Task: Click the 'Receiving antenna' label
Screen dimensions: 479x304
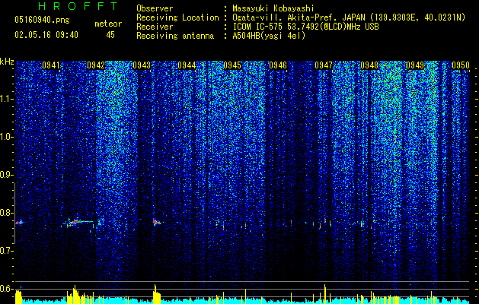Action: pyautogui.click(x=175, y=36)
